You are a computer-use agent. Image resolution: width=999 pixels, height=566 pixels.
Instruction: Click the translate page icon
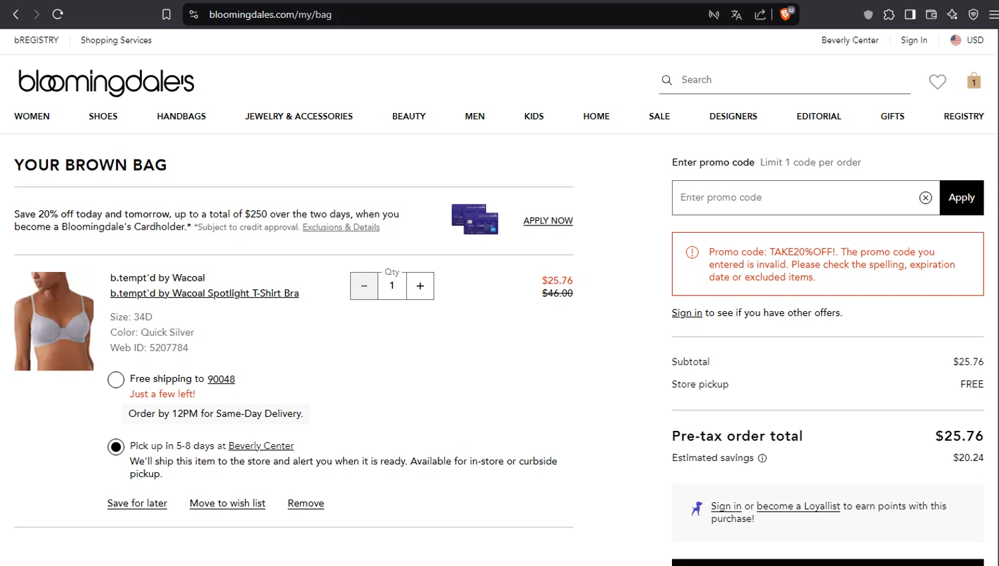coord(736,15)
